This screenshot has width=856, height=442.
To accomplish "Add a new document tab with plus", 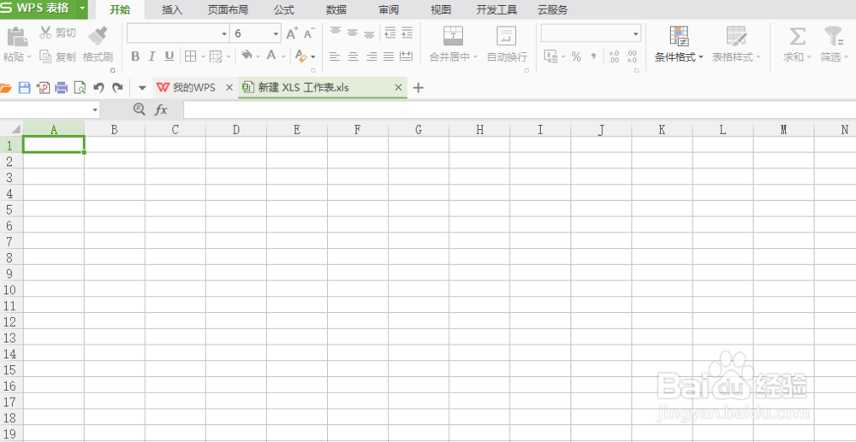I will click(x=419, y=88).
